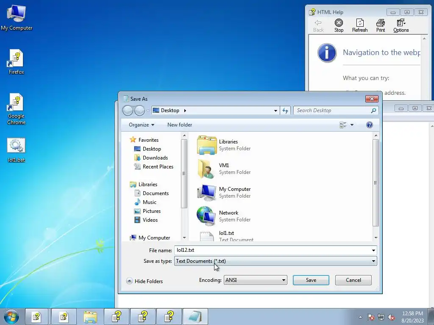Refresh the Desktop location in address bar
This screenshot has width=434, height=325.
pyautogui.click(x=285, y=110)
